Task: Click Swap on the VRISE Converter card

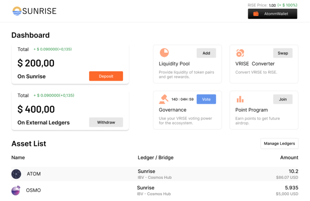Action: [283, 53]
